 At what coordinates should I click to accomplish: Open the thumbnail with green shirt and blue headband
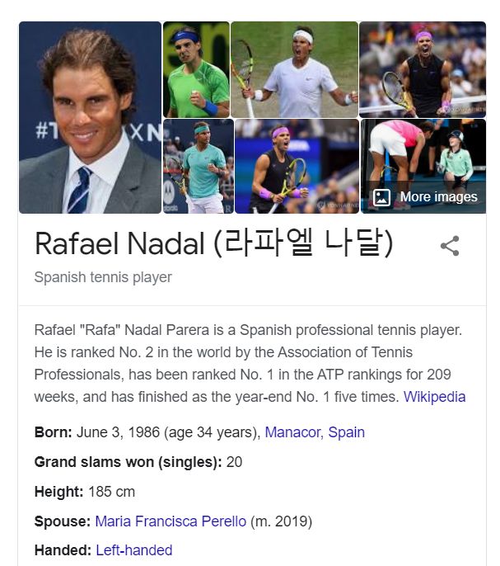coord(196,69)
